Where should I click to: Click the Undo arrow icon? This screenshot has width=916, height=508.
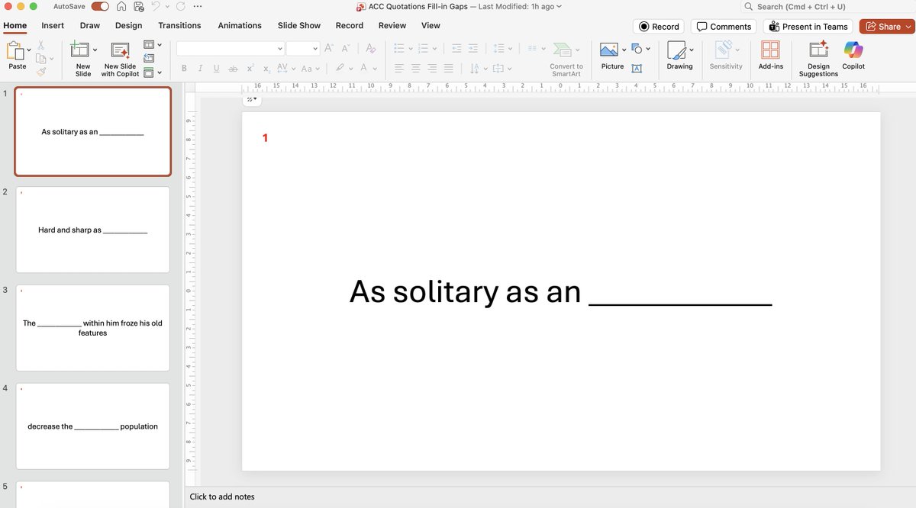tap(156, 6)
